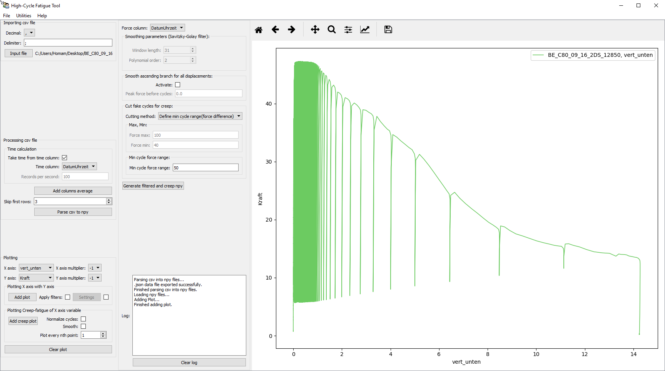Click the Kraft y-axis label
The height and width of the screenshot is (371, 665).
(260, 199)
